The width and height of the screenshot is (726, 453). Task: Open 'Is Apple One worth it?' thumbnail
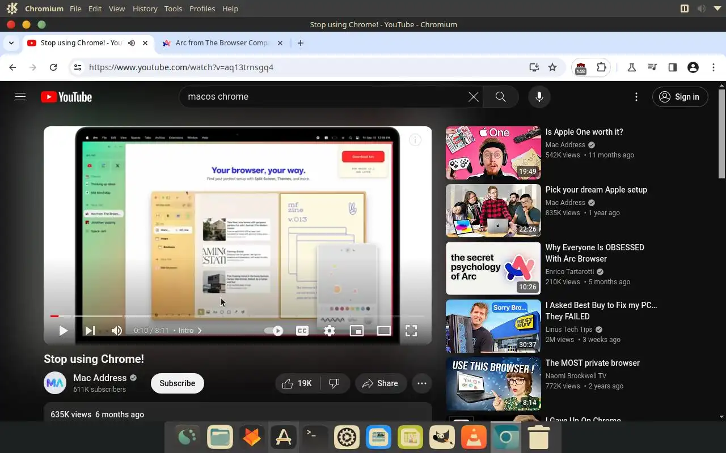tap(493, 153)
